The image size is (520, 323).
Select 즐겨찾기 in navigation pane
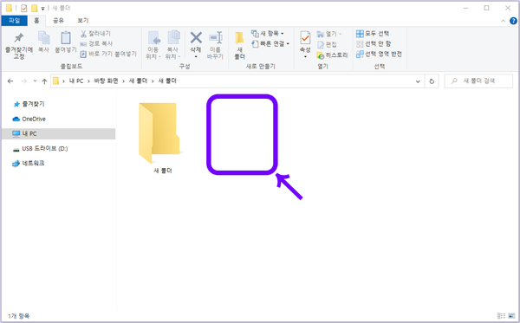(33, 104)
